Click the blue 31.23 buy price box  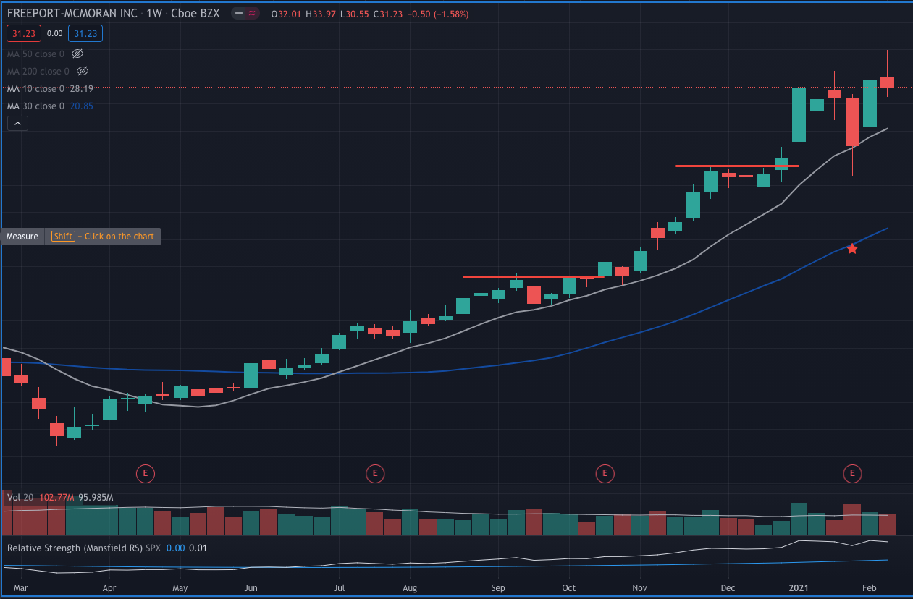(85, 33)
